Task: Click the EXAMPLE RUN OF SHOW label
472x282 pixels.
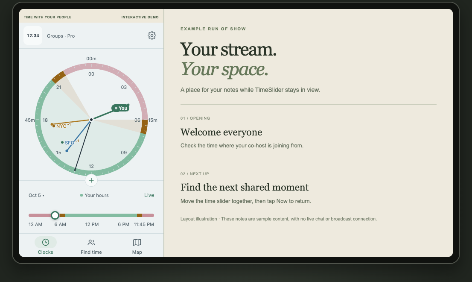Action: (x=213, y=29)
